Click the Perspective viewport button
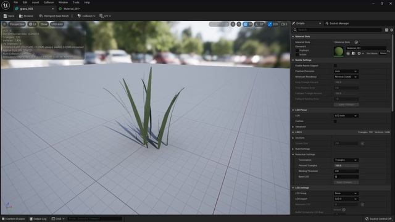Viewport: 395px width, 222px height. (17, 24)
